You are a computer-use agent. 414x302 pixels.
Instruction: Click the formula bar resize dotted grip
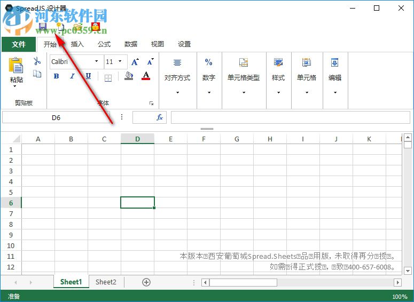207,129
